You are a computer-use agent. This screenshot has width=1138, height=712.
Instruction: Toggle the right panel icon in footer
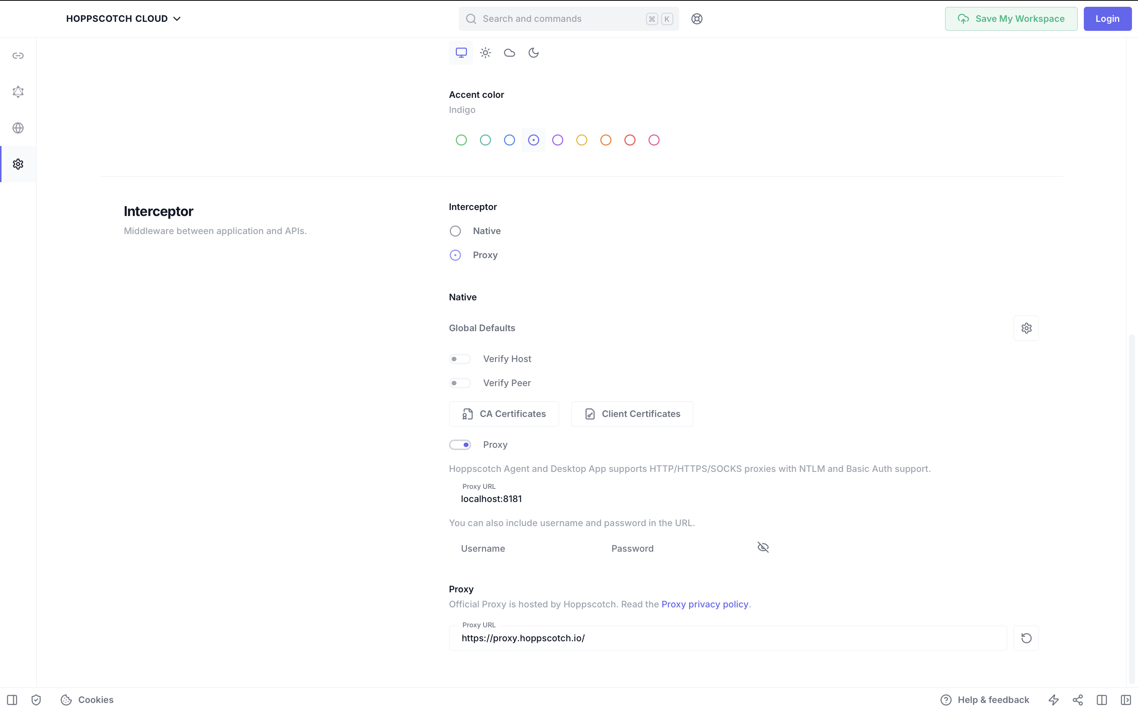1126,700
